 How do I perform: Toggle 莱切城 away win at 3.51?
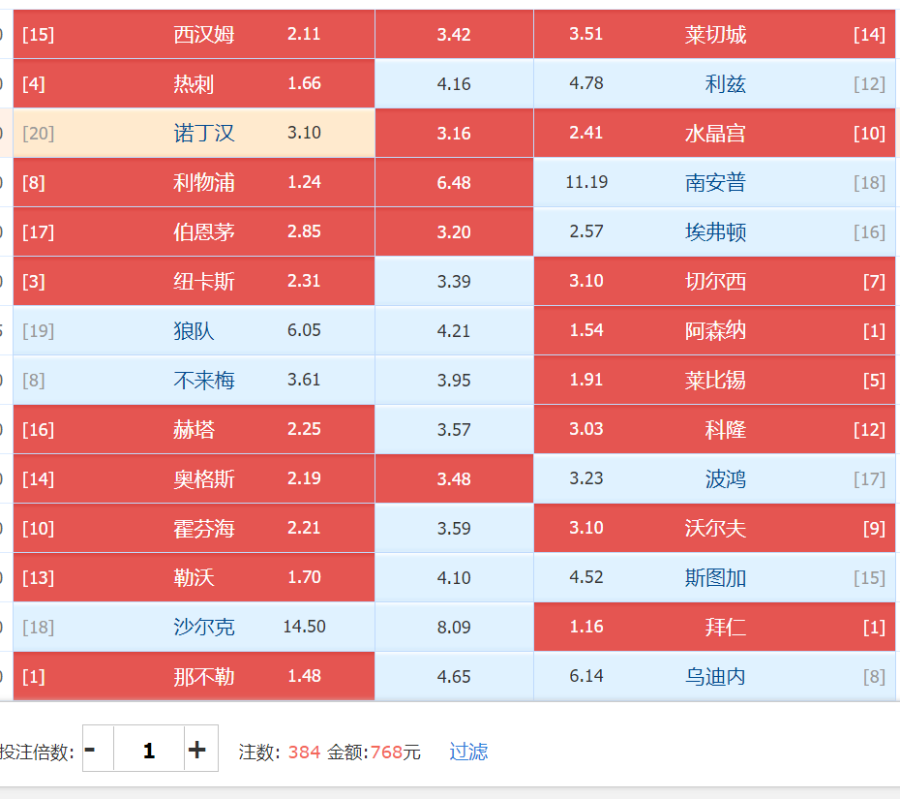coord(714,35)
